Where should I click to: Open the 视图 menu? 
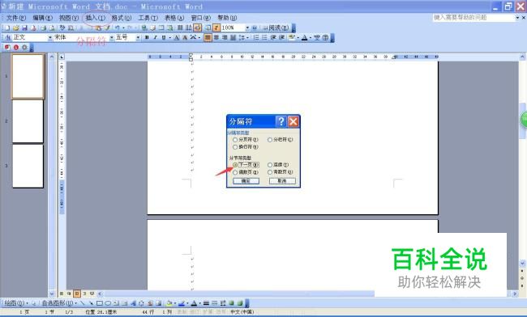pos(69,18)
